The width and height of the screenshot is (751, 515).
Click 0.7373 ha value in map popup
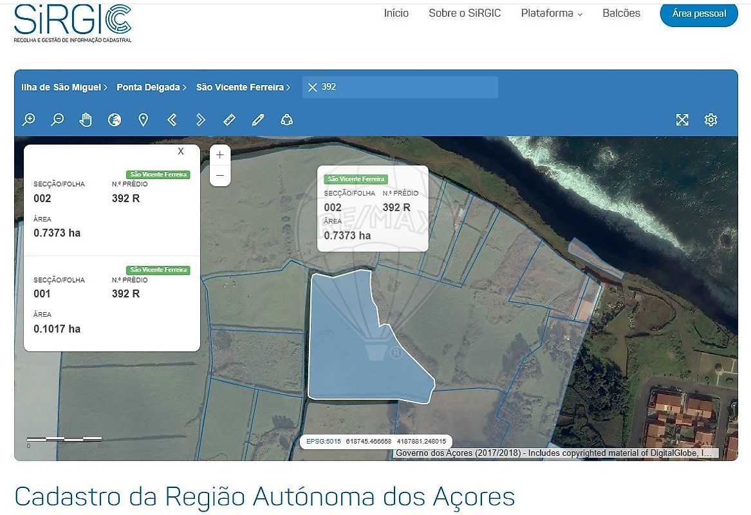coord(348,235)
